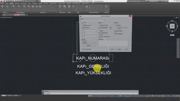Click Cancel in Block Definition dialog
Viewport: 180px width, 101px height.
[119, 49]
